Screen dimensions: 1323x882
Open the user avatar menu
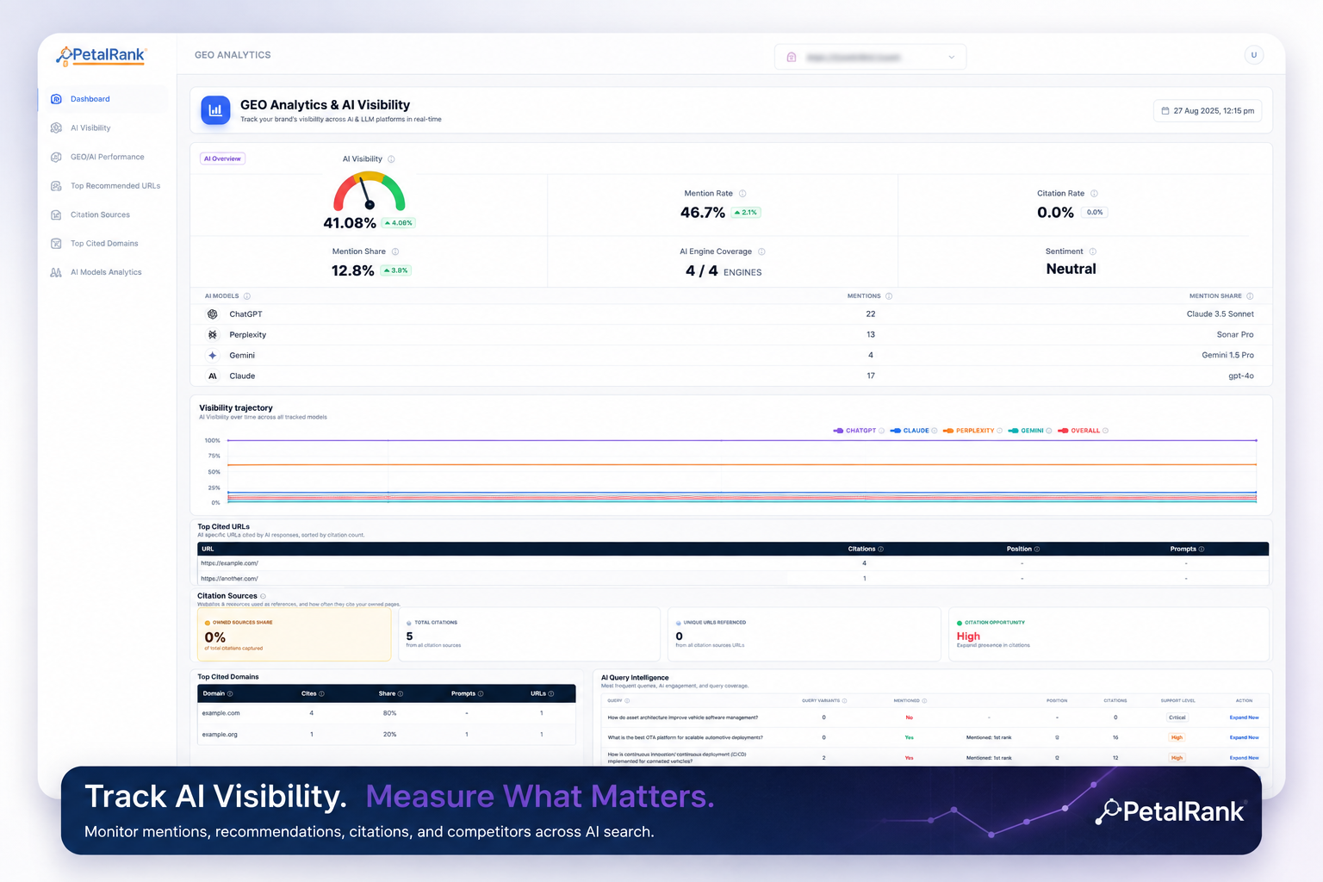[x=1254, y=55]
